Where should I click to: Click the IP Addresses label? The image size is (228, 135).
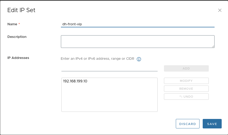pos(18,58)
